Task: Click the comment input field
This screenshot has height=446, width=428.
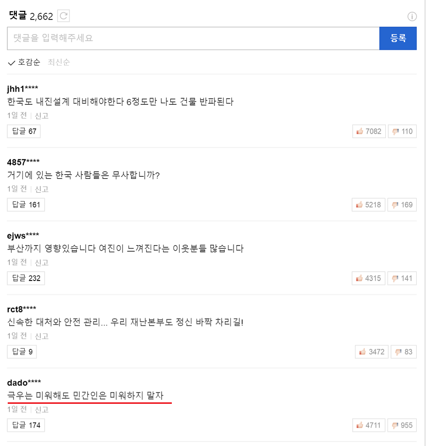Action: [193, 38]
